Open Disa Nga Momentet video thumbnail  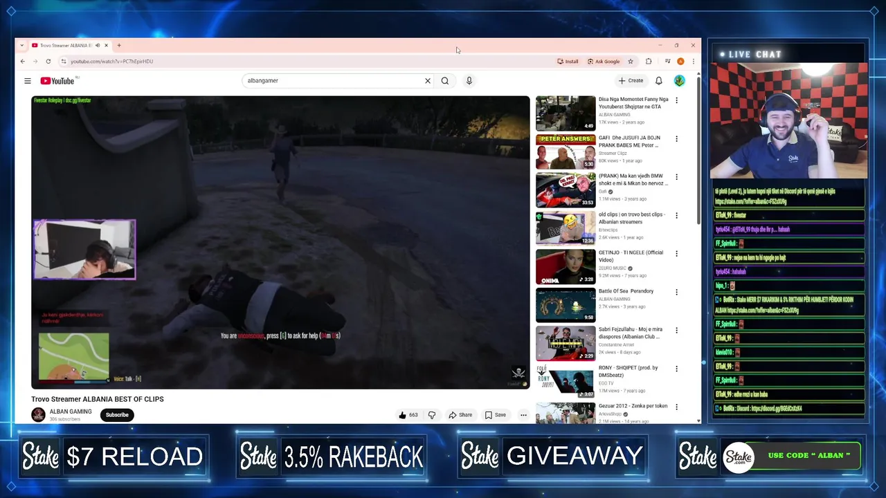(566, 113)
